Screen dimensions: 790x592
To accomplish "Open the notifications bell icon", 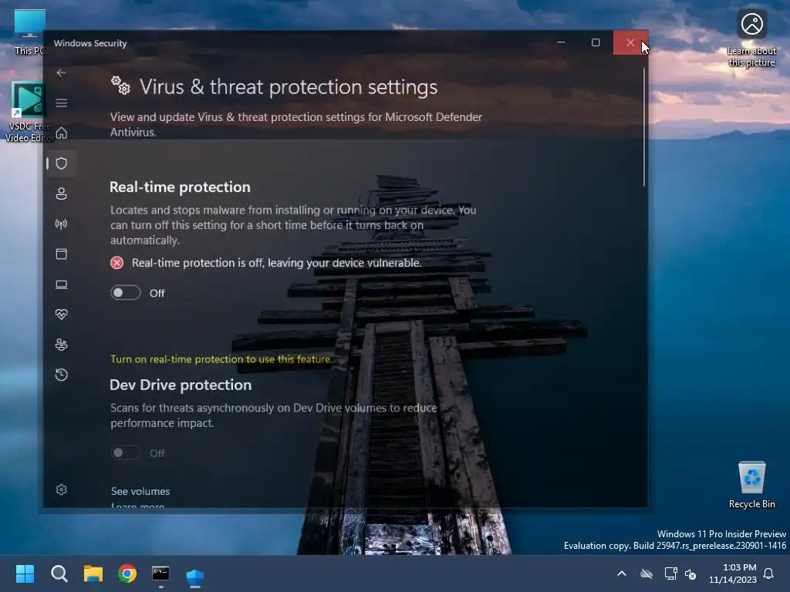I will [x=769, y=573].
